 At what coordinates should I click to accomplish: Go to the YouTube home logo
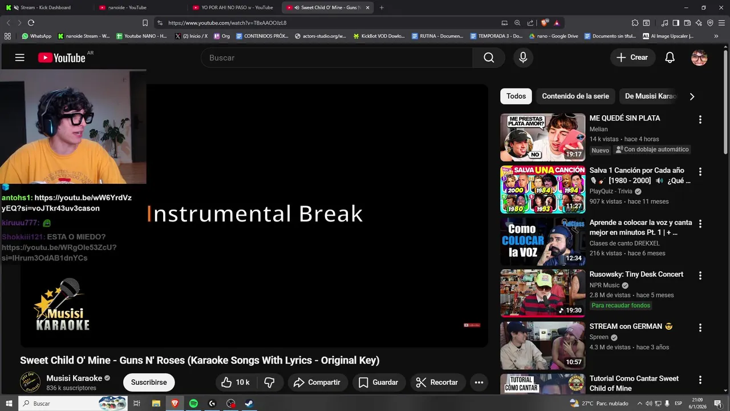pos(62,58)
